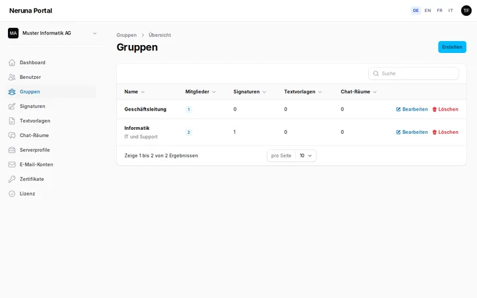This screenshot has height=298, width=477.
Task: Click the Signaturen pencil icon
Action: coord(12,107)
